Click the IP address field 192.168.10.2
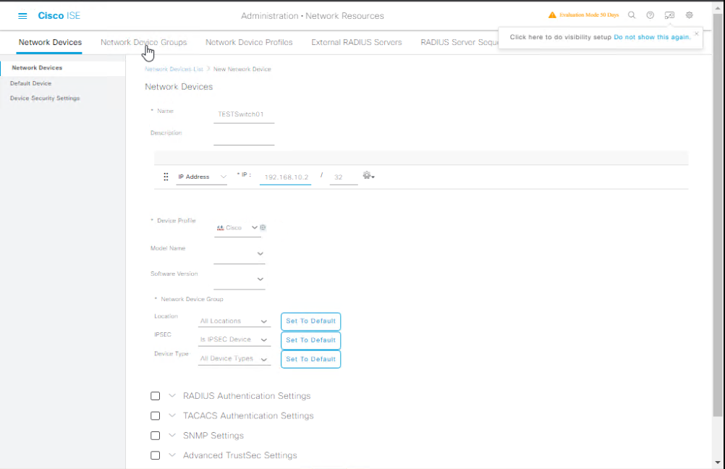725x469 pixels. 285,177
